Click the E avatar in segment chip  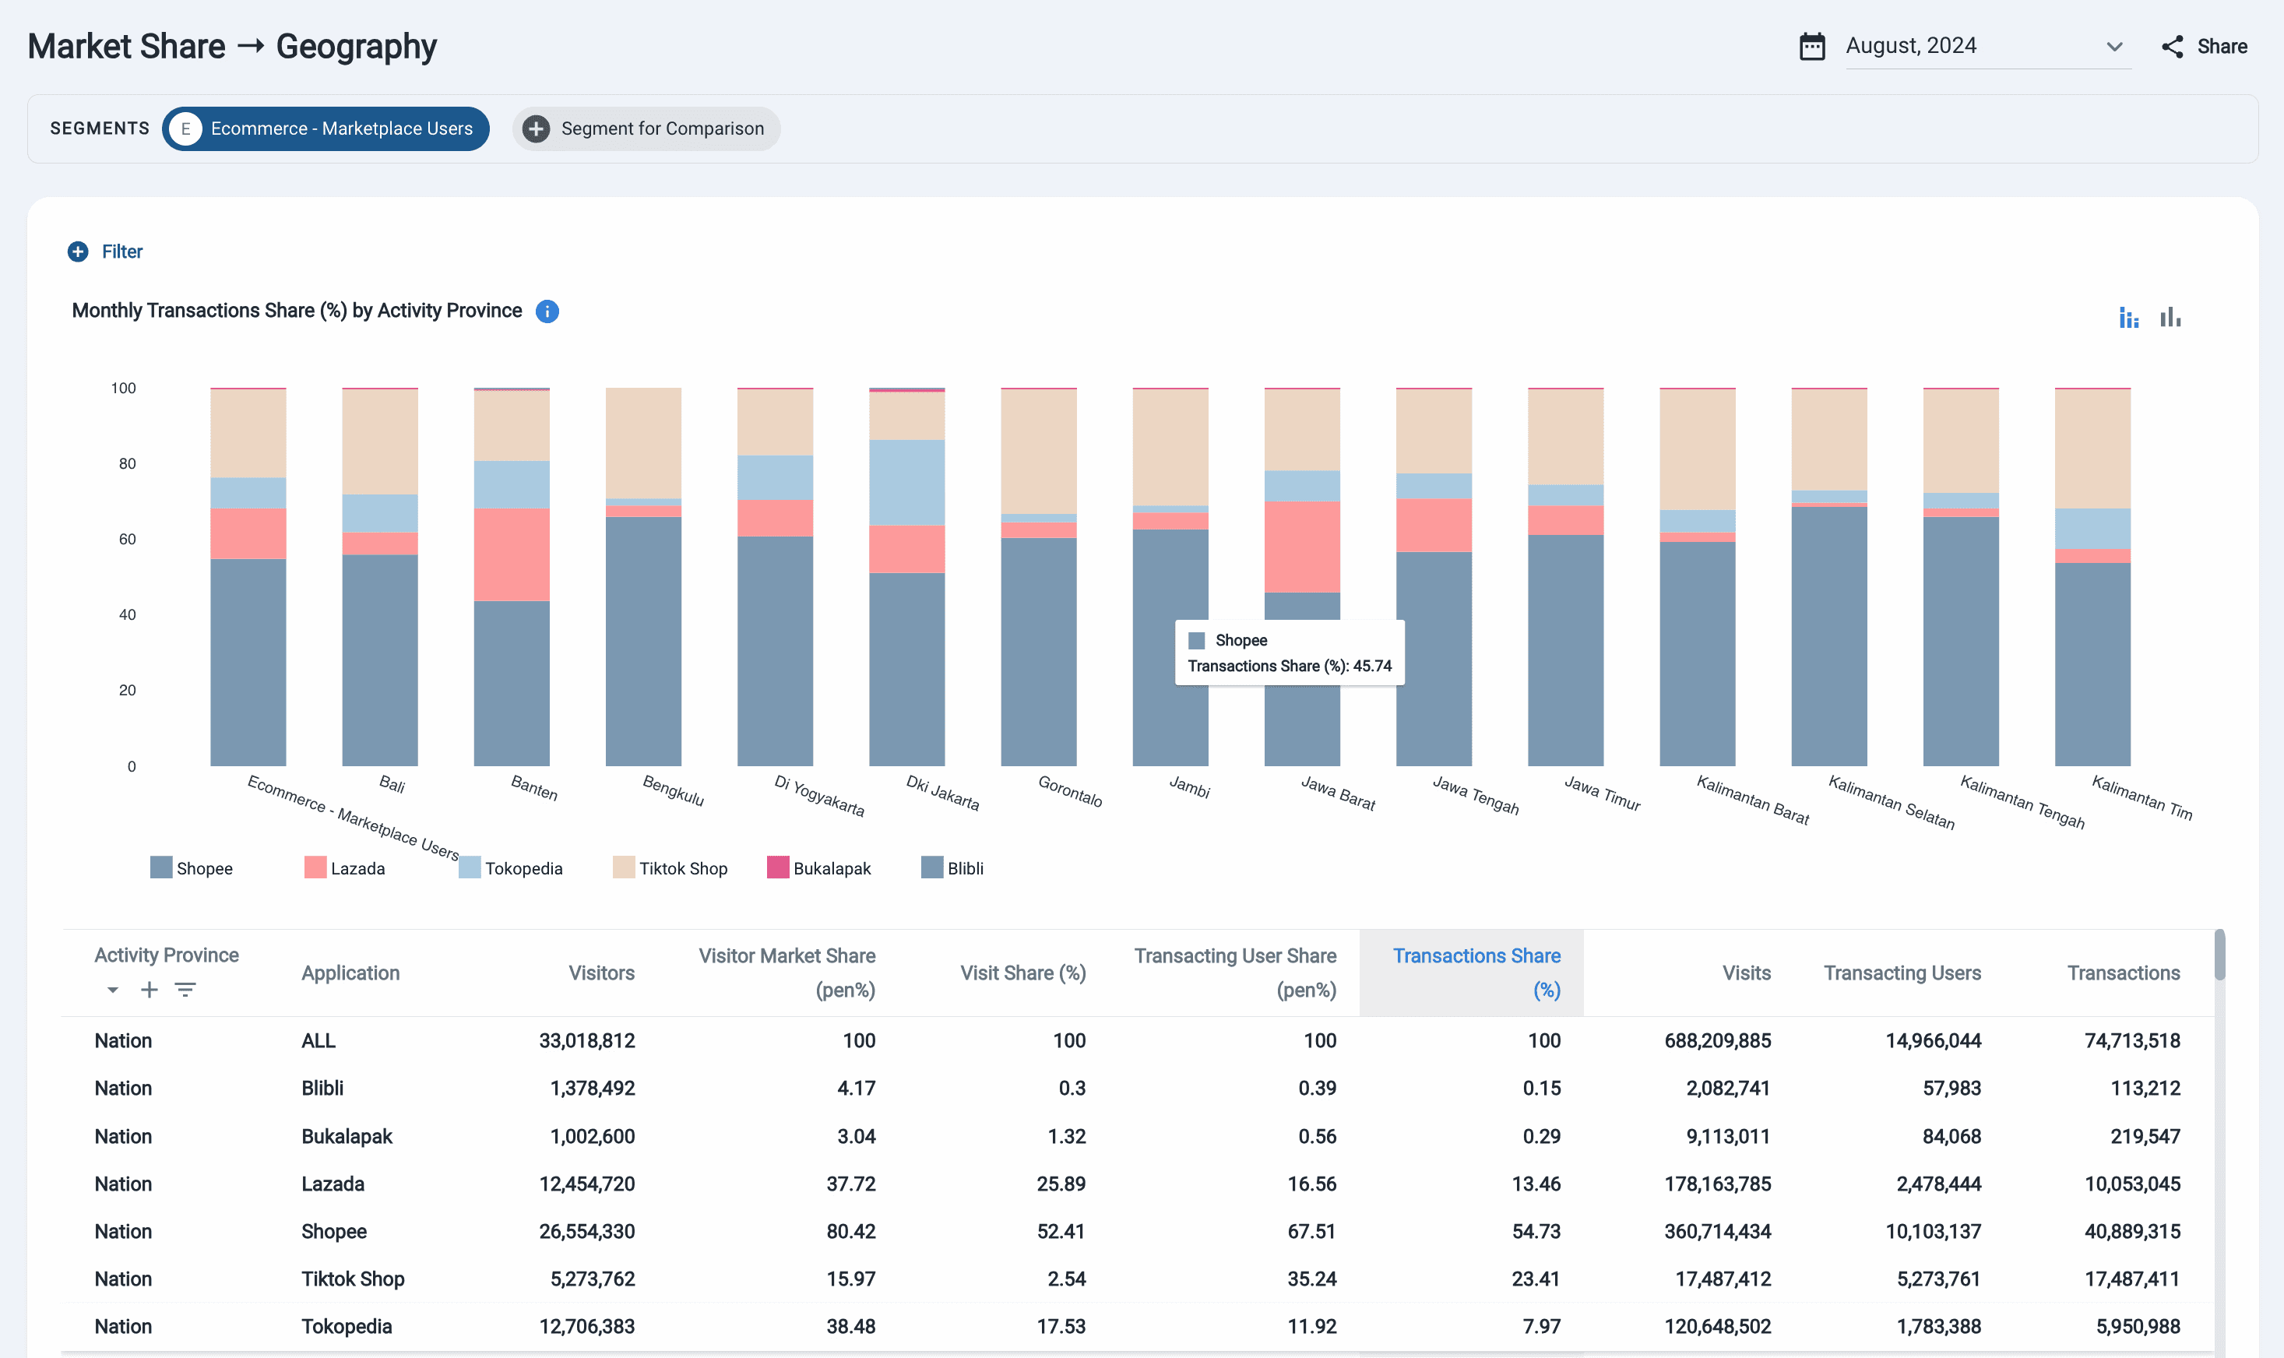coord(186,129)
